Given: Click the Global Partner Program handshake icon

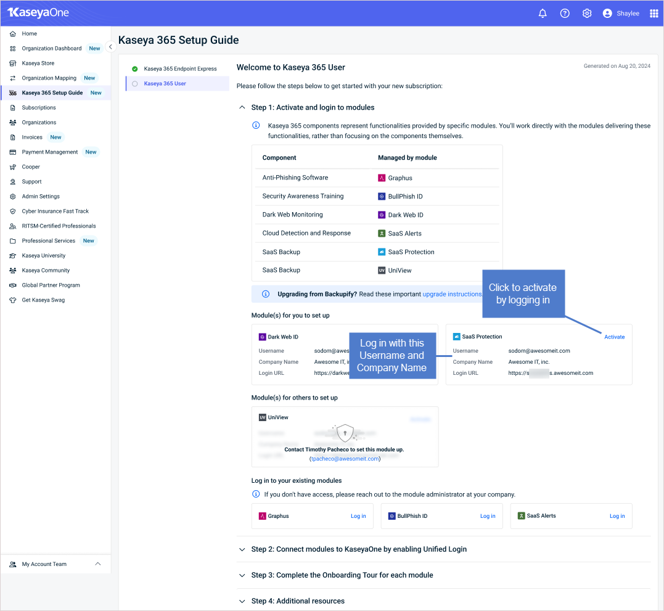Looking at the screenshot, I should pos(13,285).
